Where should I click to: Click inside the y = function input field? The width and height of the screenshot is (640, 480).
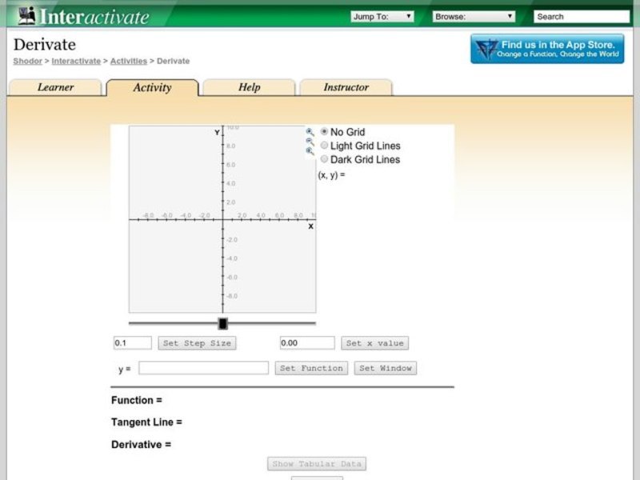(x=204, y=368)
